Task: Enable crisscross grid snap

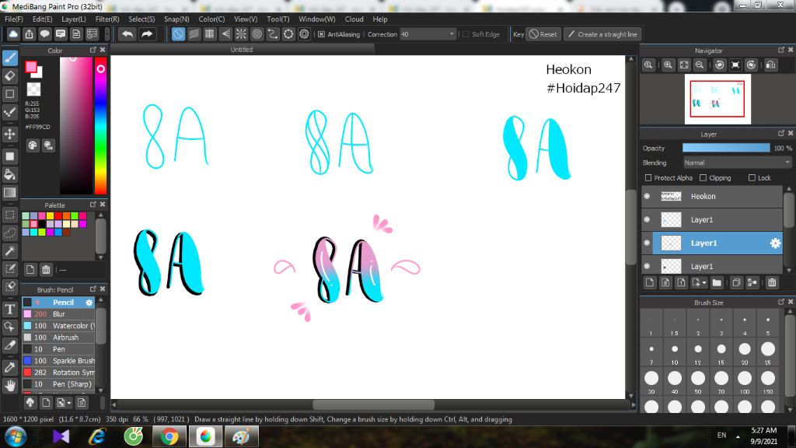Action: click(210, 34)
